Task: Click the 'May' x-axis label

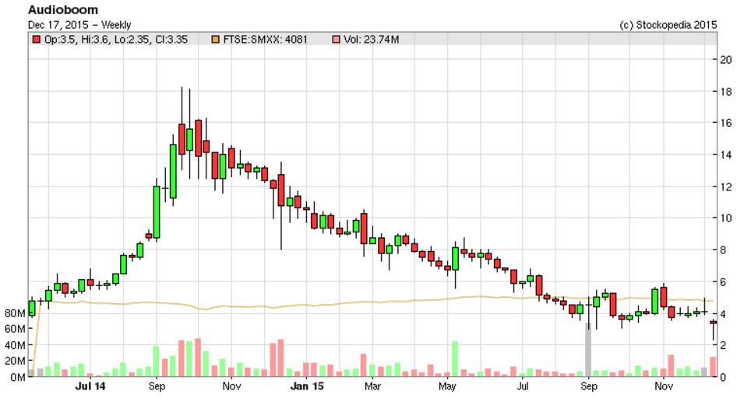Action: [x=447, y=386]
